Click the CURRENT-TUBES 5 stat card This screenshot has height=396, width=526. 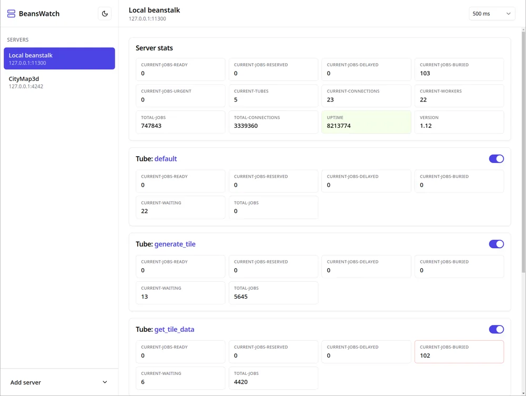tap(274, 96)
